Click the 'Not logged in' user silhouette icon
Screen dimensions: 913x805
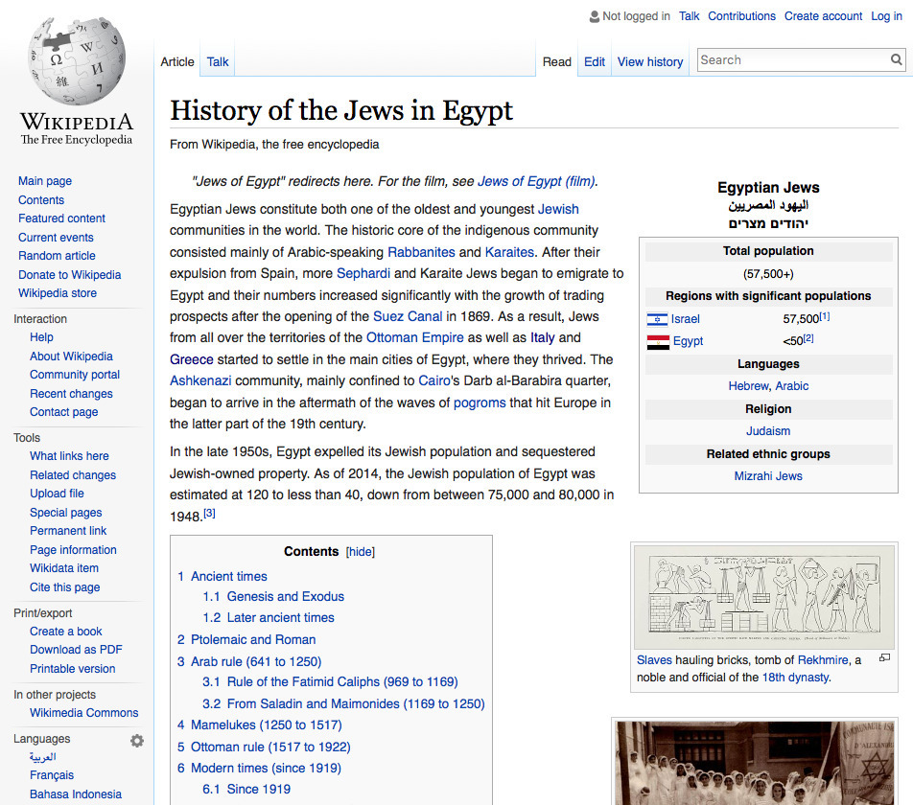point(593,15)
